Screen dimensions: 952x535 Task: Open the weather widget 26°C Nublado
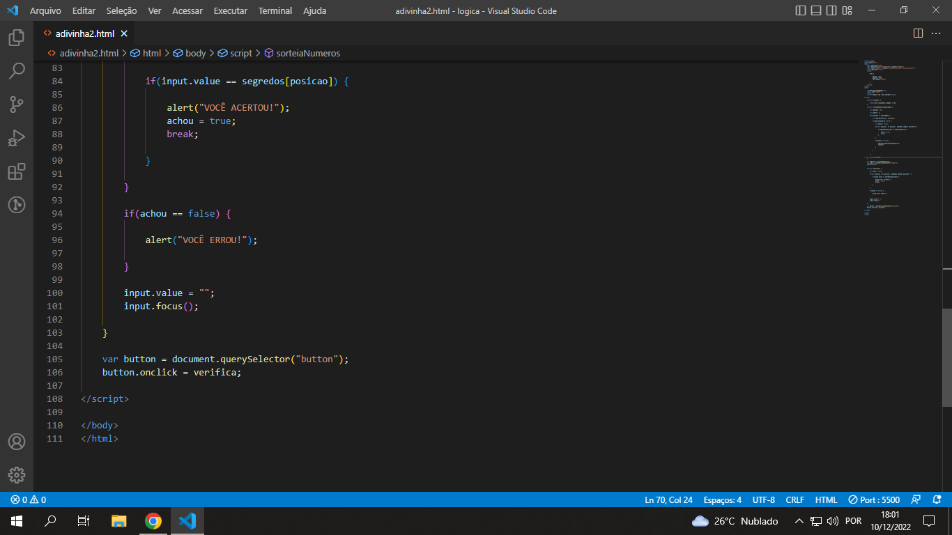coord(735,521)
